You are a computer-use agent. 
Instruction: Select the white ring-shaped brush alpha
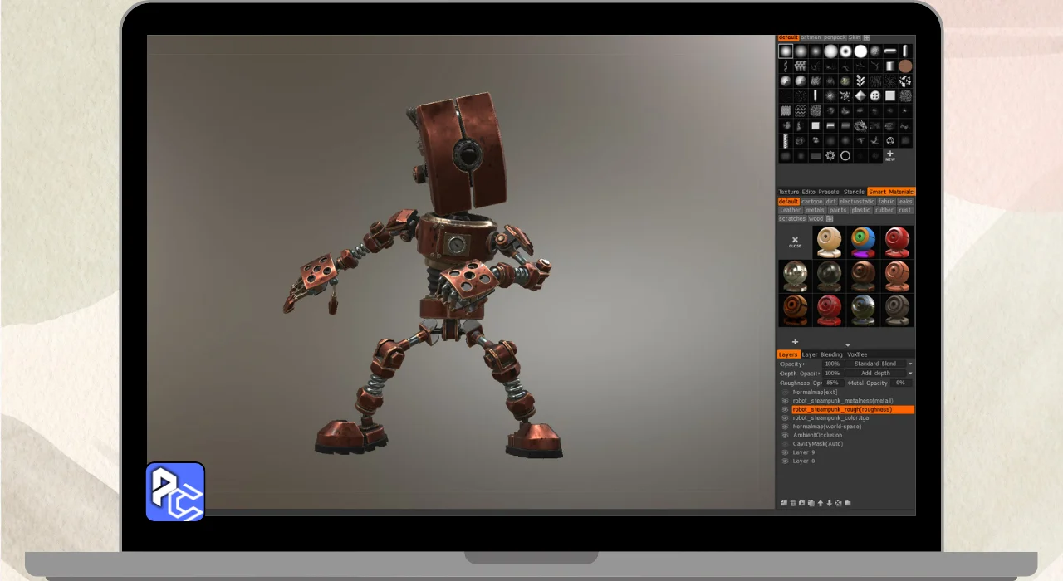point(845,156)
